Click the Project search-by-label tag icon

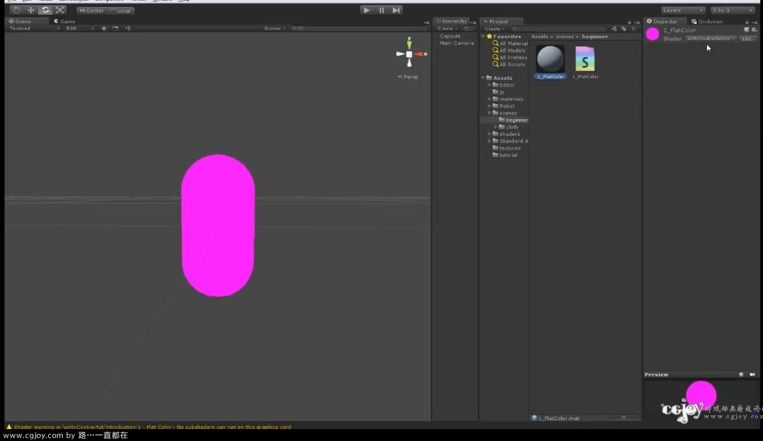(624, 29)
